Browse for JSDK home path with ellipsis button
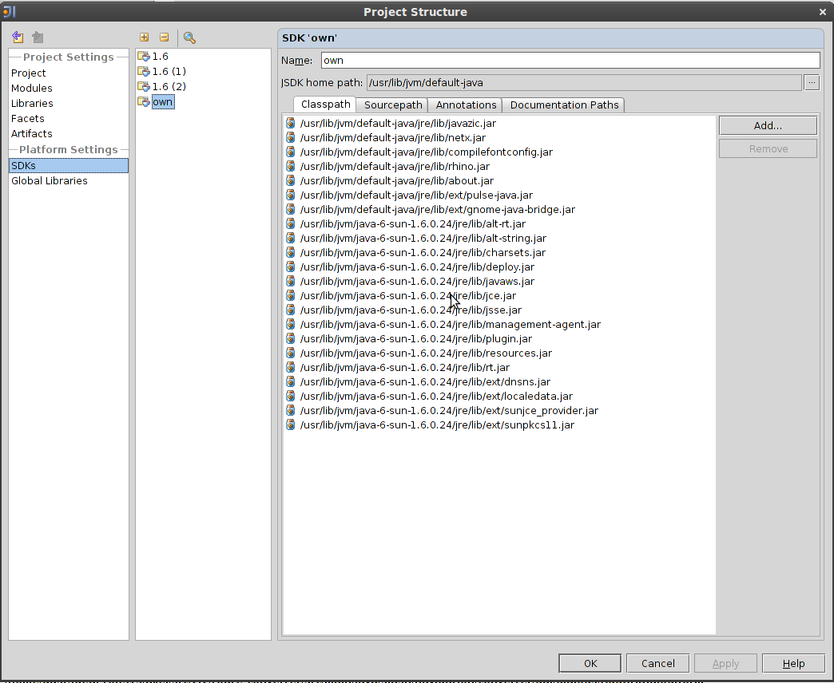This screenshot has height=683, width=834. [812, 82]
